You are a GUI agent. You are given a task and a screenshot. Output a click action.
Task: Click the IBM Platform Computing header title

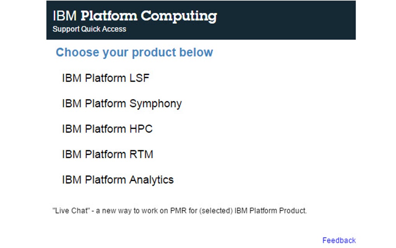134,16
